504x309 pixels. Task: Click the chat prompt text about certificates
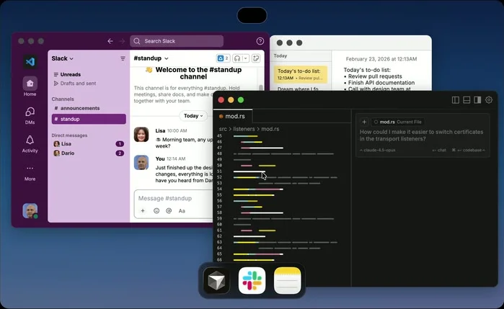pyautogui.click(x=421, y=135)
